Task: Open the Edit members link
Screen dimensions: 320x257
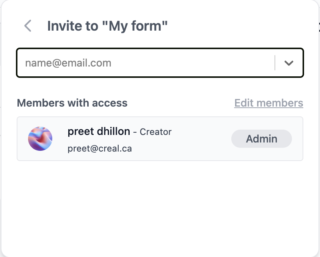Action: coord(268,103)
